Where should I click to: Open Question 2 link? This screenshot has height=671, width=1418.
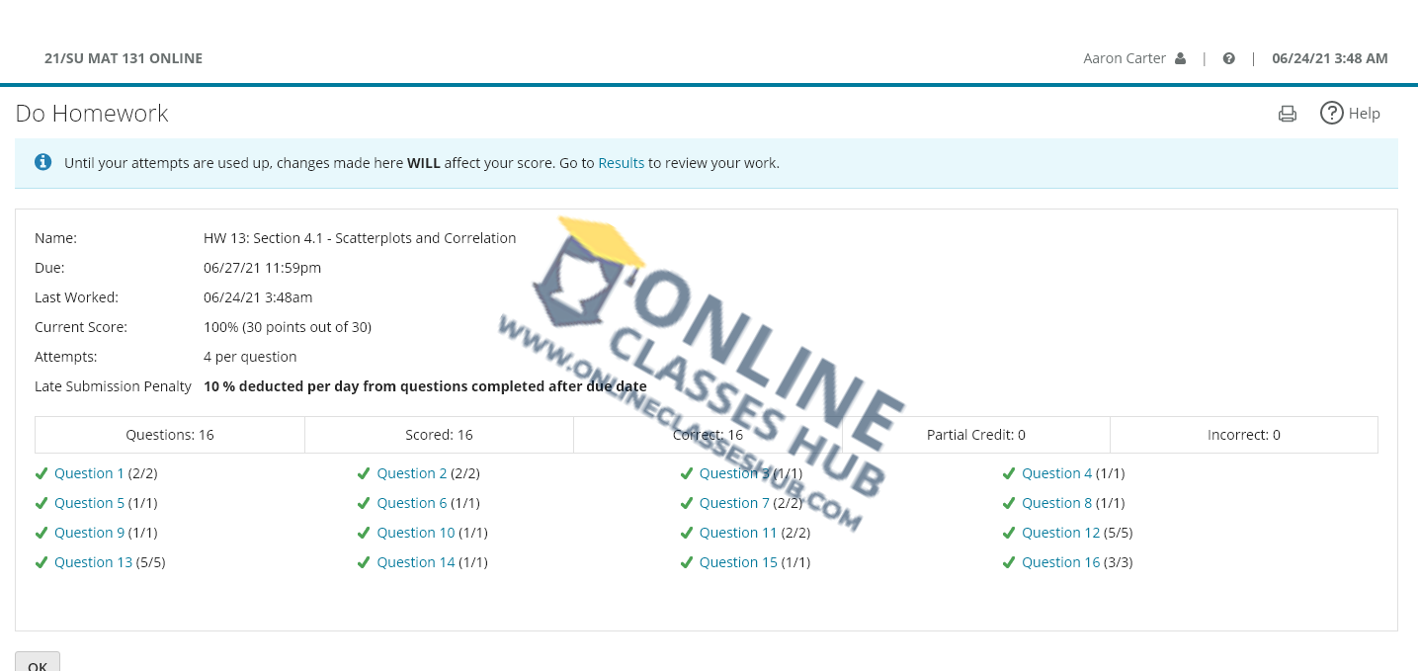point(411,473)
